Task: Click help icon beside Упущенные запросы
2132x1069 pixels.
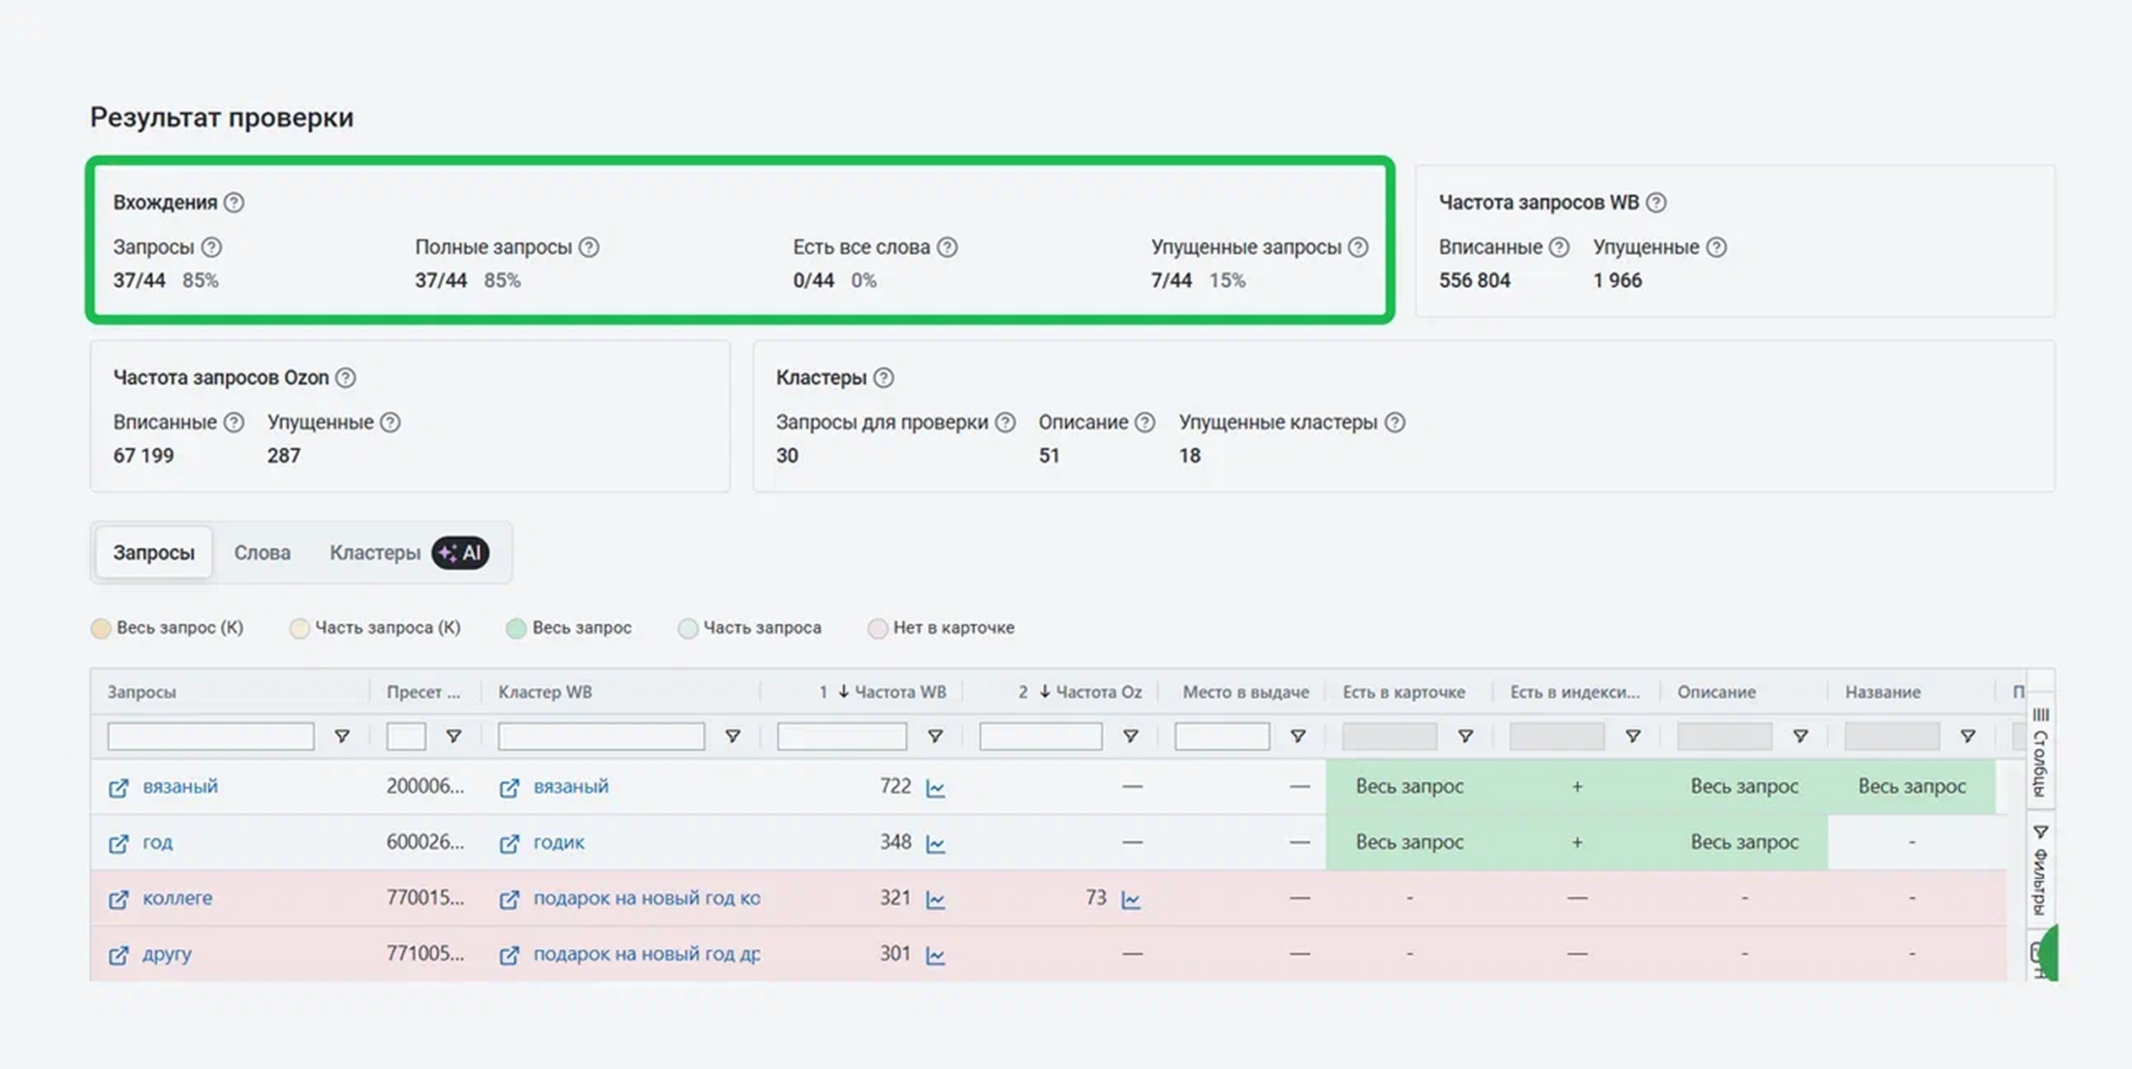Action: 1358,247
